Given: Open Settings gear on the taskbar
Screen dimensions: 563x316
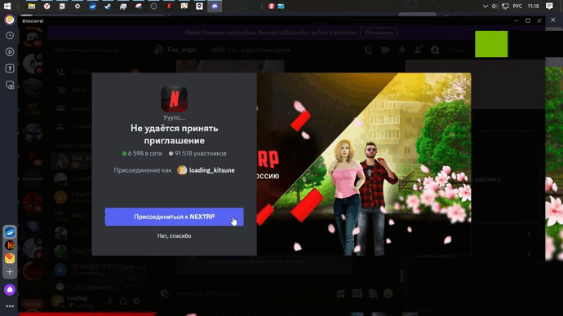Looking at the screenshot, I should tap(78, 6).
